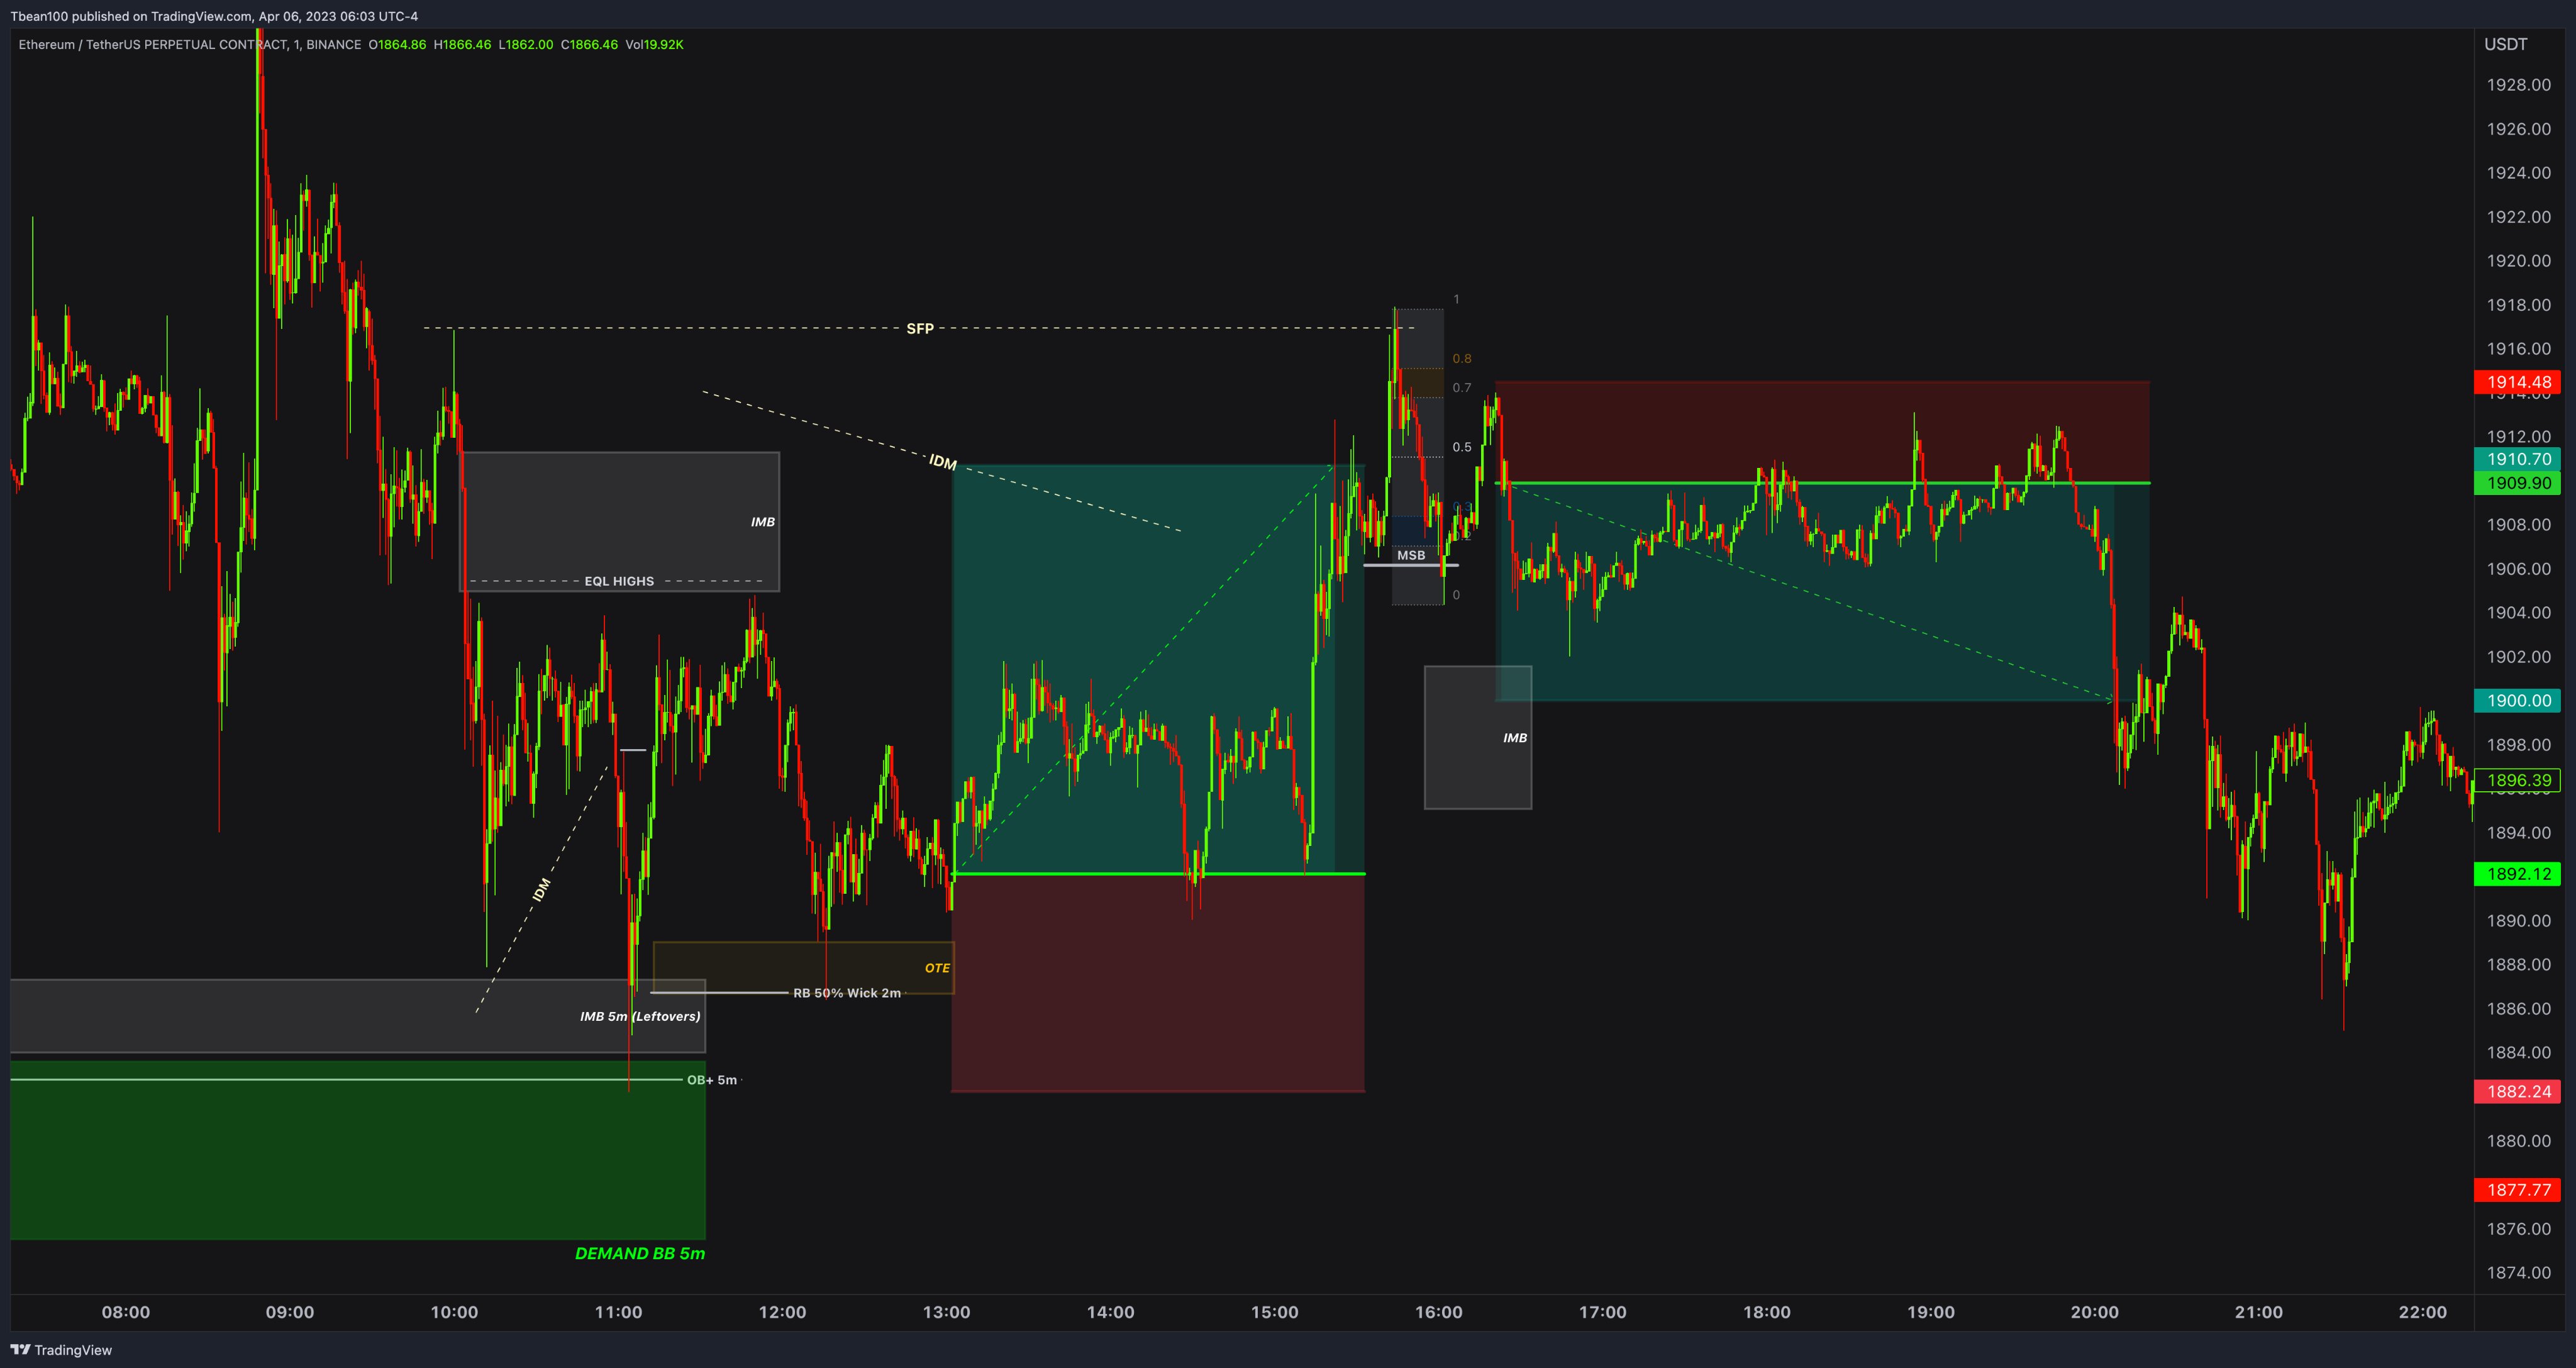Select the yellow OTE label
The height and width of the screenshot is (1368, 2576).
tap(937, 968)
